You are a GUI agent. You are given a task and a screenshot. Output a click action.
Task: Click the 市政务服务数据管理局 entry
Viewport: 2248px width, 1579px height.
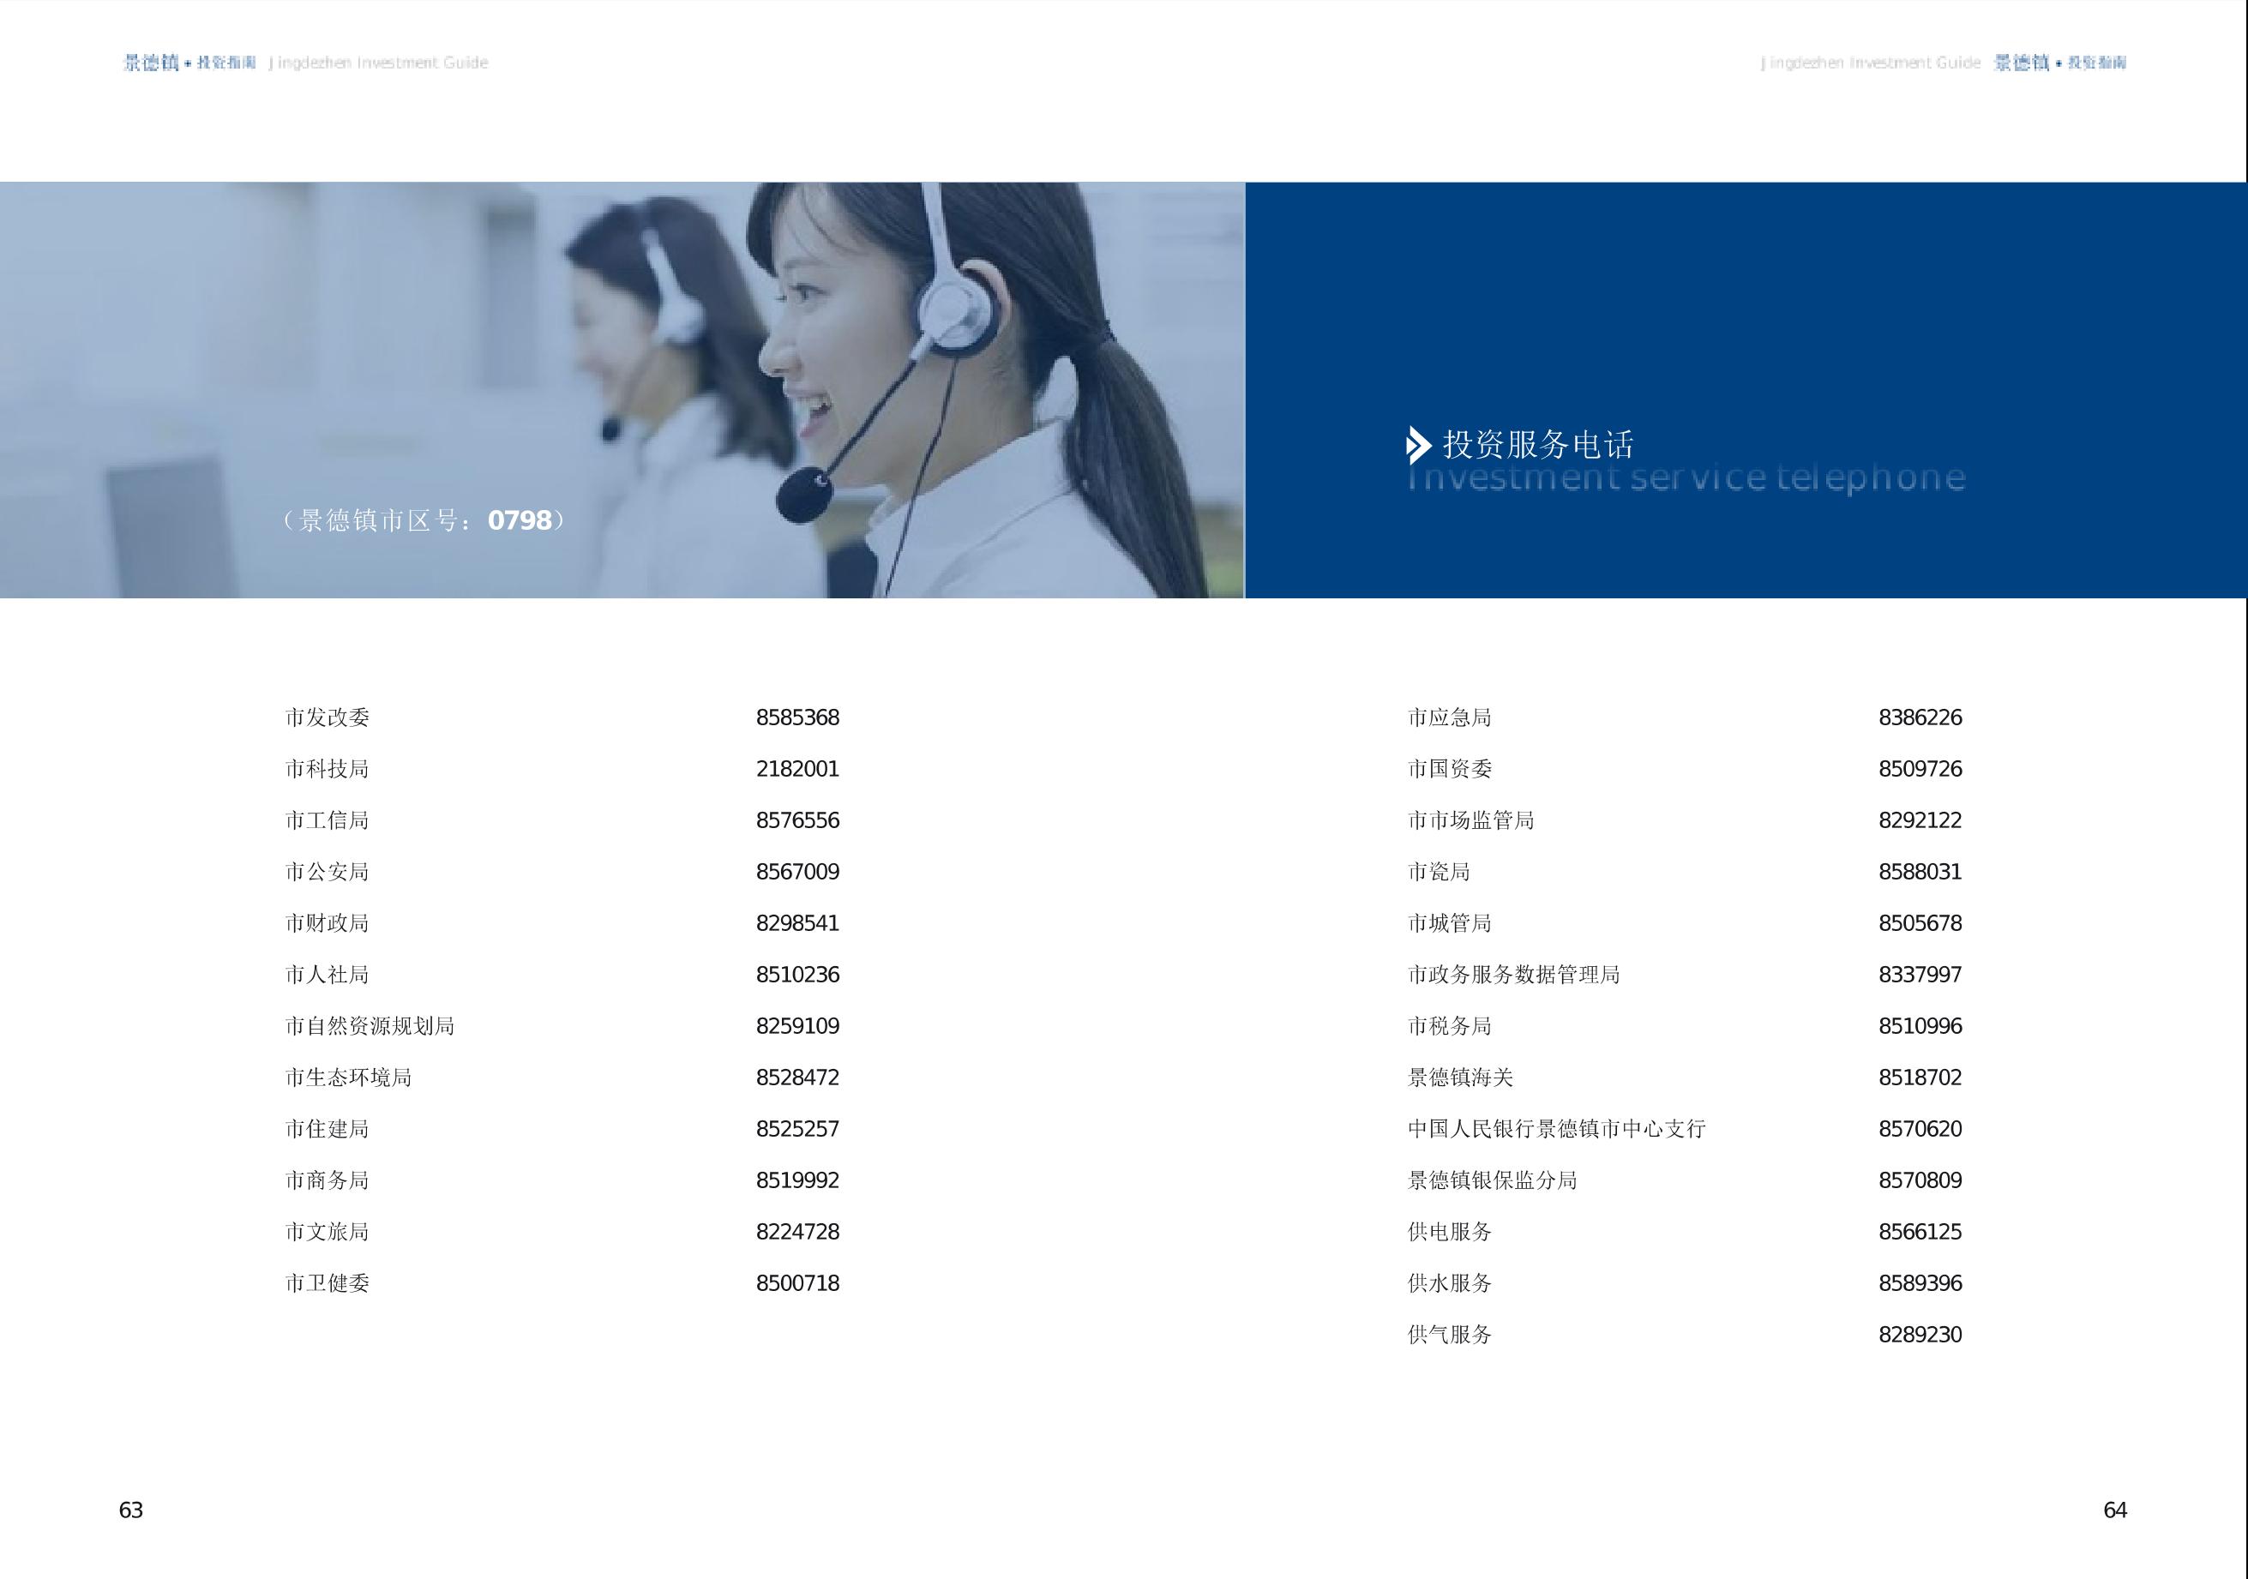(1514, 975)
